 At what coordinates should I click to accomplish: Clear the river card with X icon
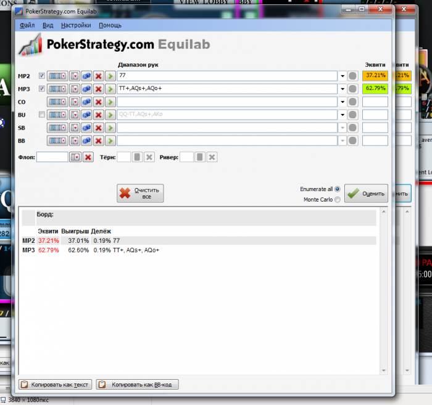pyautogui.click(x=212, y=157)
